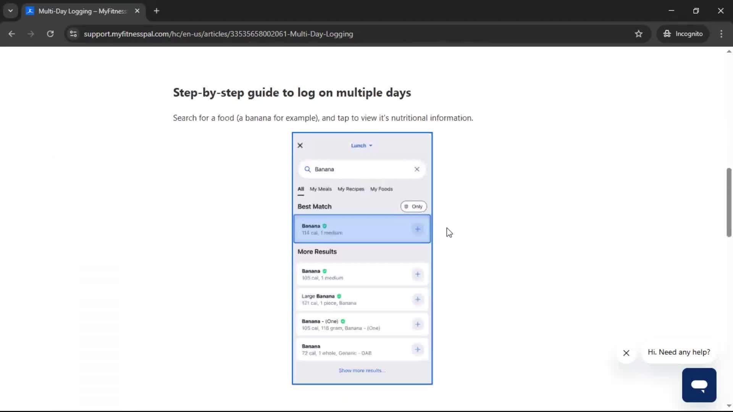Select the Multi-Day Logging browser tab
Screen dimensions: 733x412
(x=83, y=11)
